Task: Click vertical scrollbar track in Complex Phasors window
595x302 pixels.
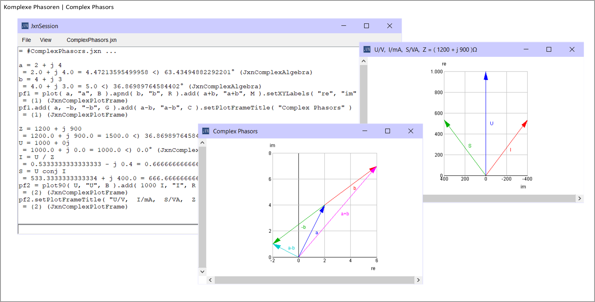Action: (202, 207)
